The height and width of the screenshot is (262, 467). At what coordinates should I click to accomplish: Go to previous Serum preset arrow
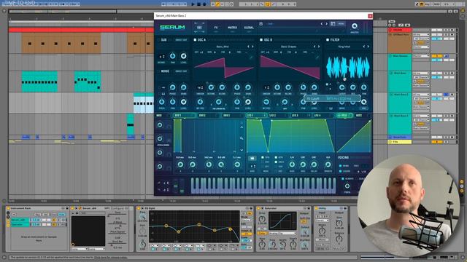coord(322,24)
